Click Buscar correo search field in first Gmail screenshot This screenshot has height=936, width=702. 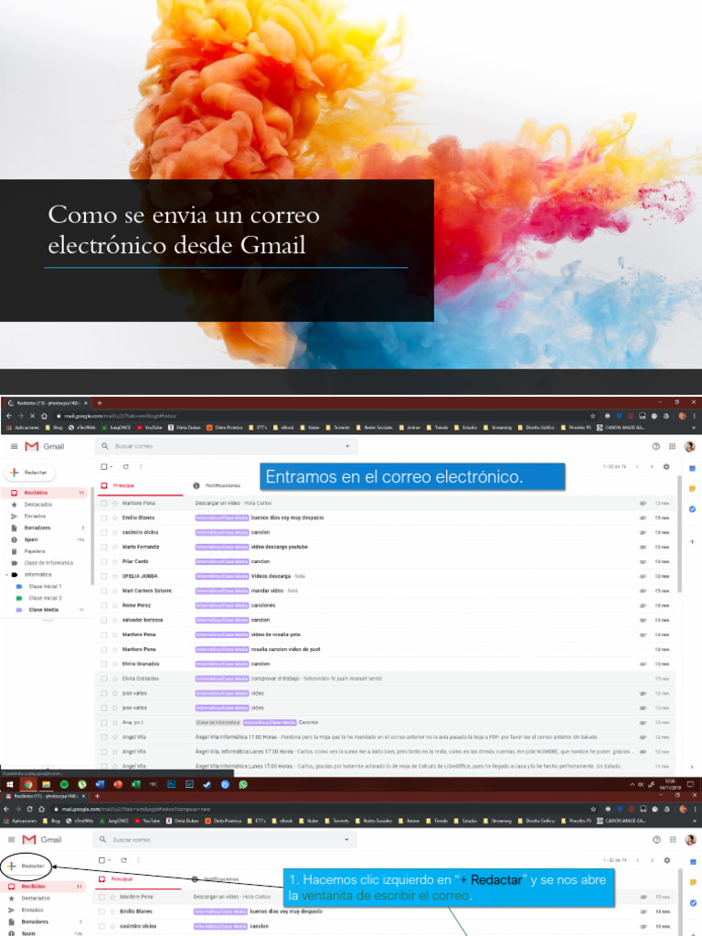(227, 446)
